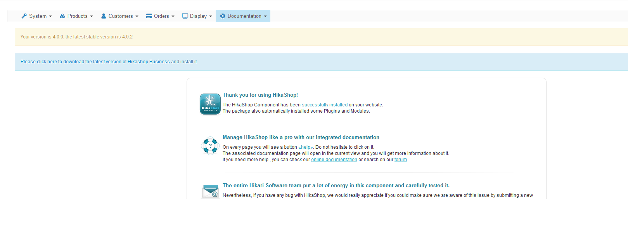Image resolution: width=628 pixels, height=233 pixels.
Task: Click the large lifebuoy help icon
Action: 210,146
